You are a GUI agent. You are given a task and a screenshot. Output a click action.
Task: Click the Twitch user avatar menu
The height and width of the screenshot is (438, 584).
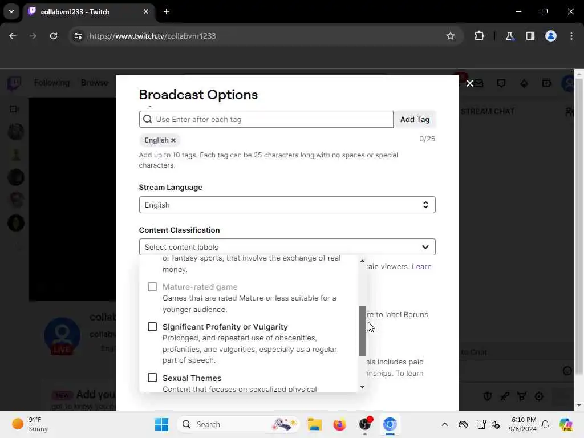(x=568, y=83)
